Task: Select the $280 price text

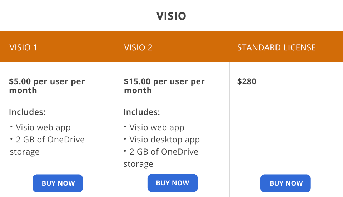Action: coord(247,81)
